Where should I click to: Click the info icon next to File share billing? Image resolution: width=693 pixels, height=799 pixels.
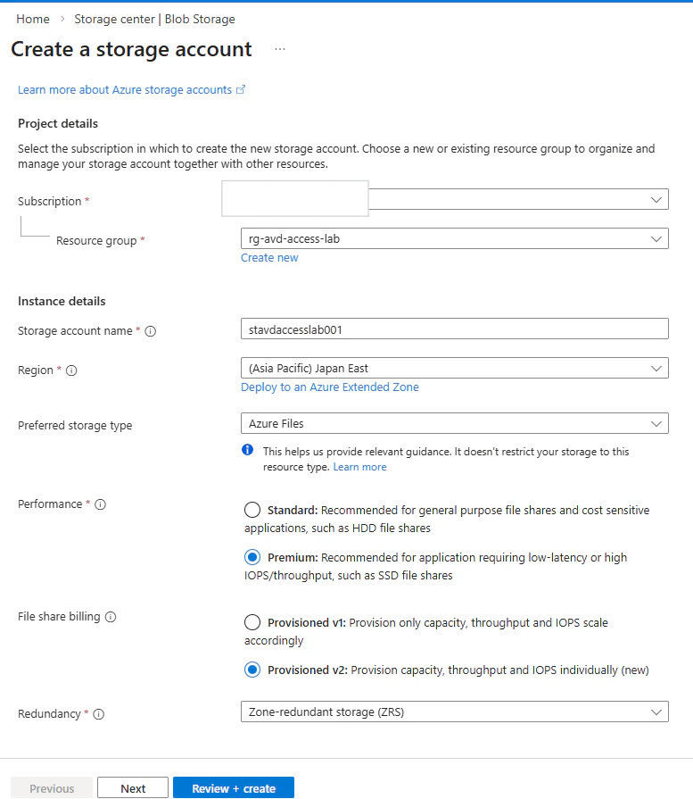pyautogui.click(x=111, y=617)
